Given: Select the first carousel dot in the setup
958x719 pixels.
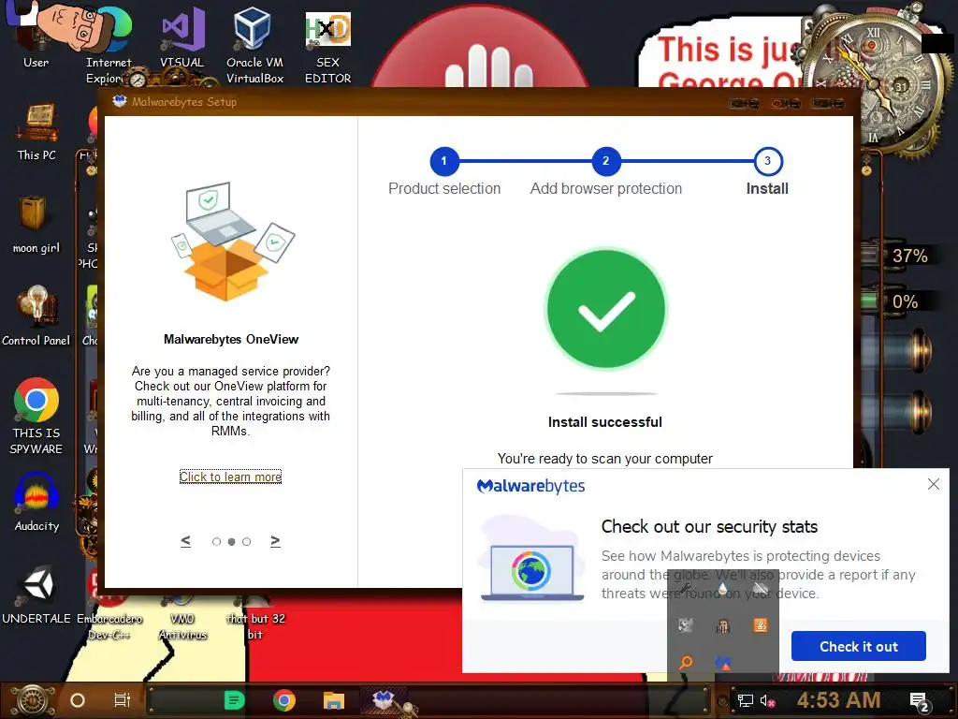Looking at the screenshot, I should coord(216,542).
